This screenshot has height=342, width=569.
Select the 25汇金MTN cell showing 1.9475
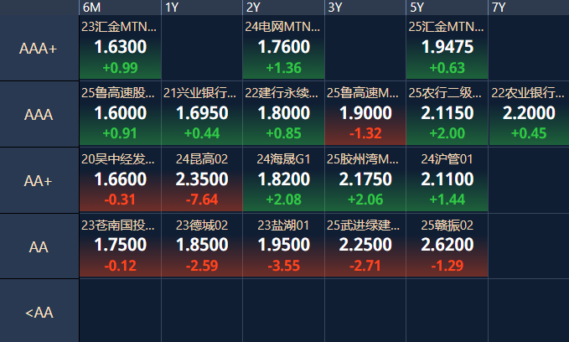(x=447, y=48)
